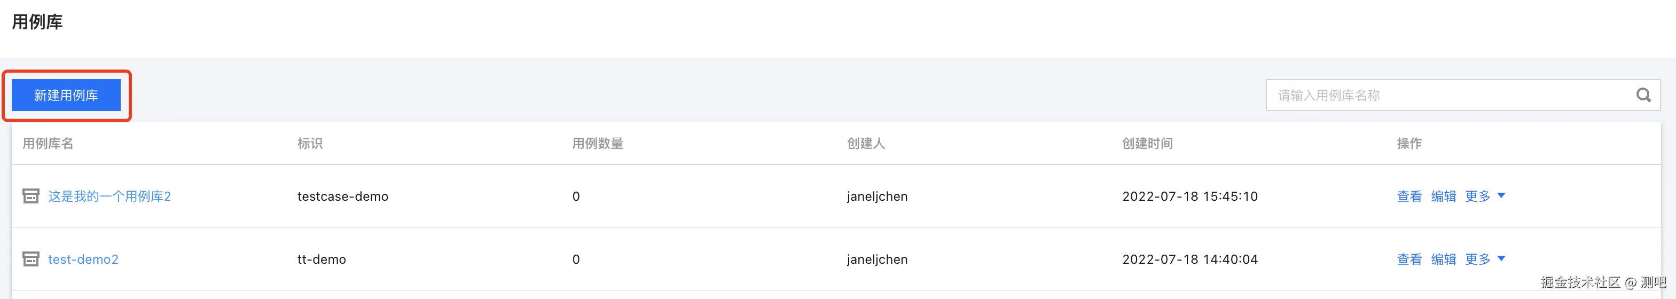Click the 标识 column header
This screenshot has height=299, width=1676.
(x=310, y=144)
